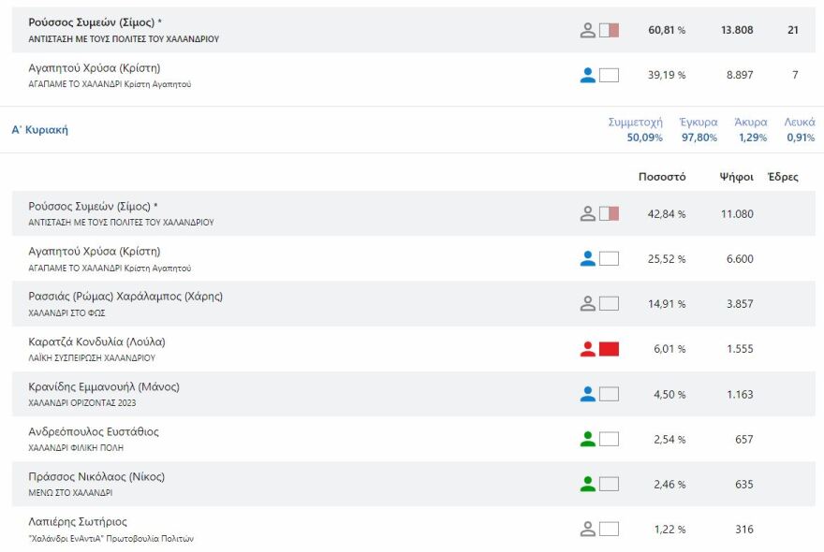
Task: Click the Ψήφοι column header
Action: coord(736,177)
